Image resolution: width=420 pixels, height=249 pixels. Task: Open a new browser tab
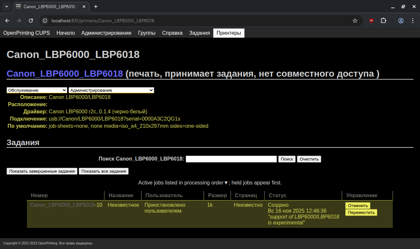[x=96, y=7]
